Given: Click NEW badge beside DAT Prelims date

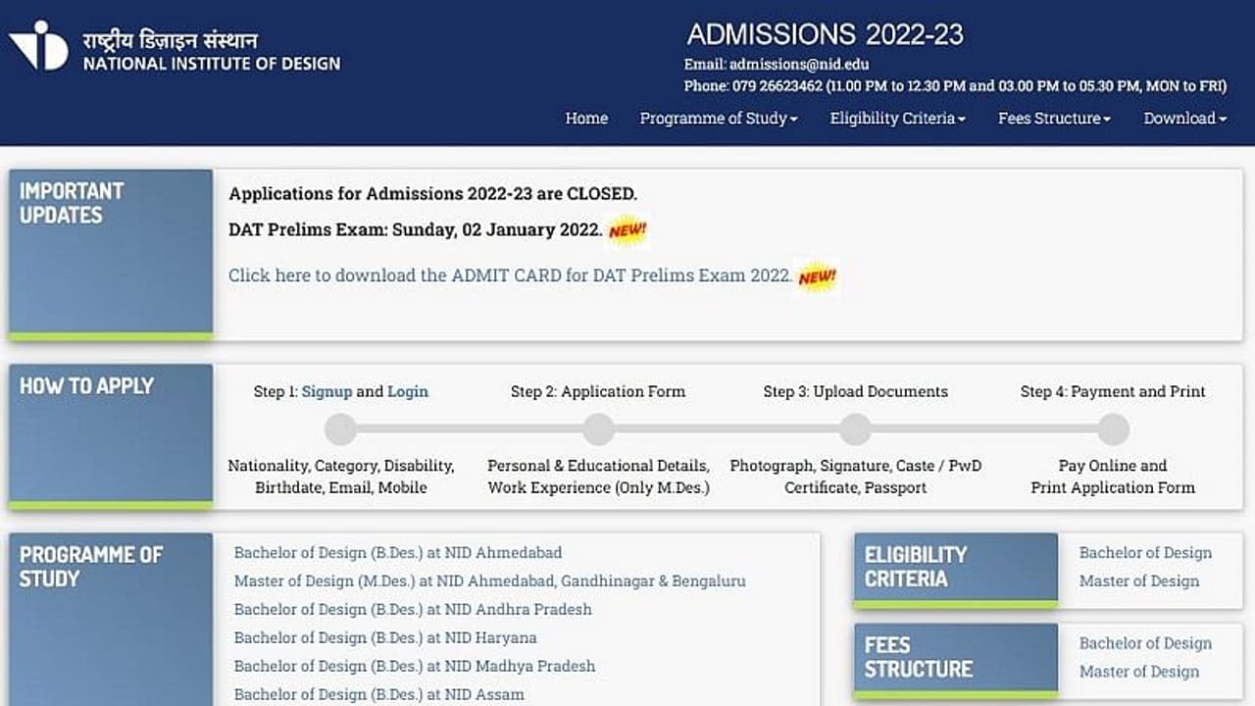Looking at the screenshot, I should pos(627,231).
